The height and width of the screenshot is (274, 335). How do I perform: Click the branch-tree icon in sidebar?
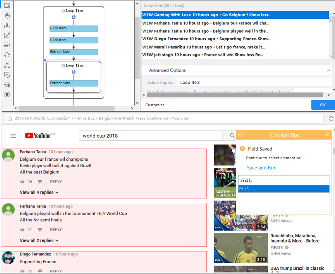point(7,65)
